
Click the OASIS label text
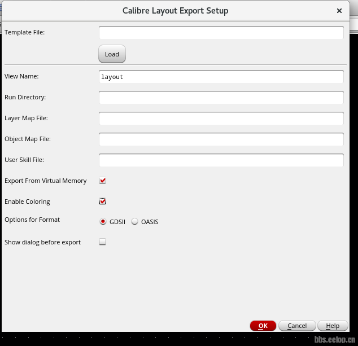pos(150,222)
